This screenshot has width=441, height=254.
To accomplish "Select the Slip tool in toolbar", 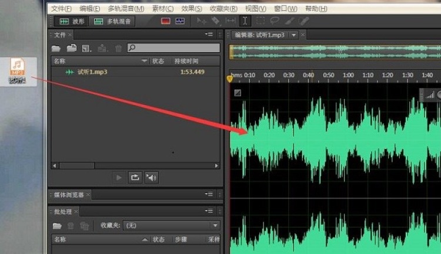I will pos(230,21).
